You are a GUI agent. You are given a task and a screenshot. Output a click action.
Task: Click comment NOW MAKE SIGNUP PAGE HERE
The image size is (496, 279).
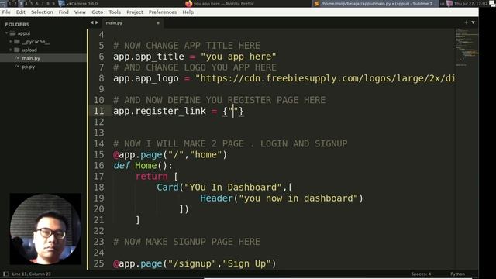pyautogui.click(x=187, y=242)
